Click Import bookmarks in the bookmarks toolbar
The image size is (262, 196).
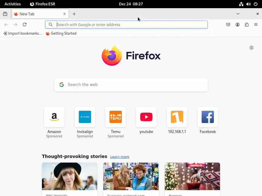point(23,33)
